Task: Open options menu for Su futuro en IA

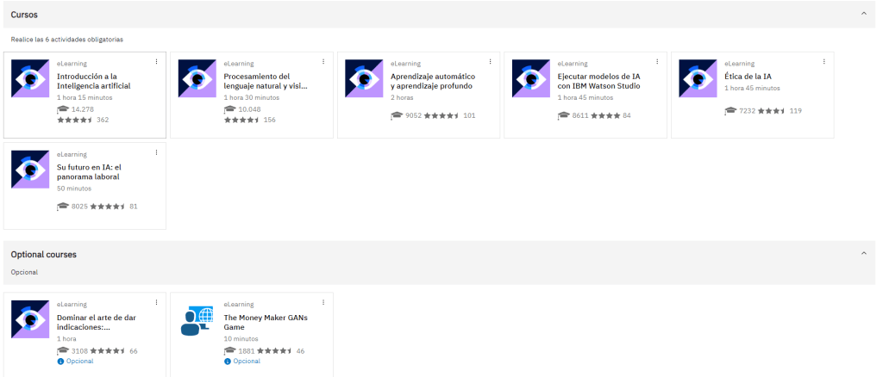Action: click(156, 152)
